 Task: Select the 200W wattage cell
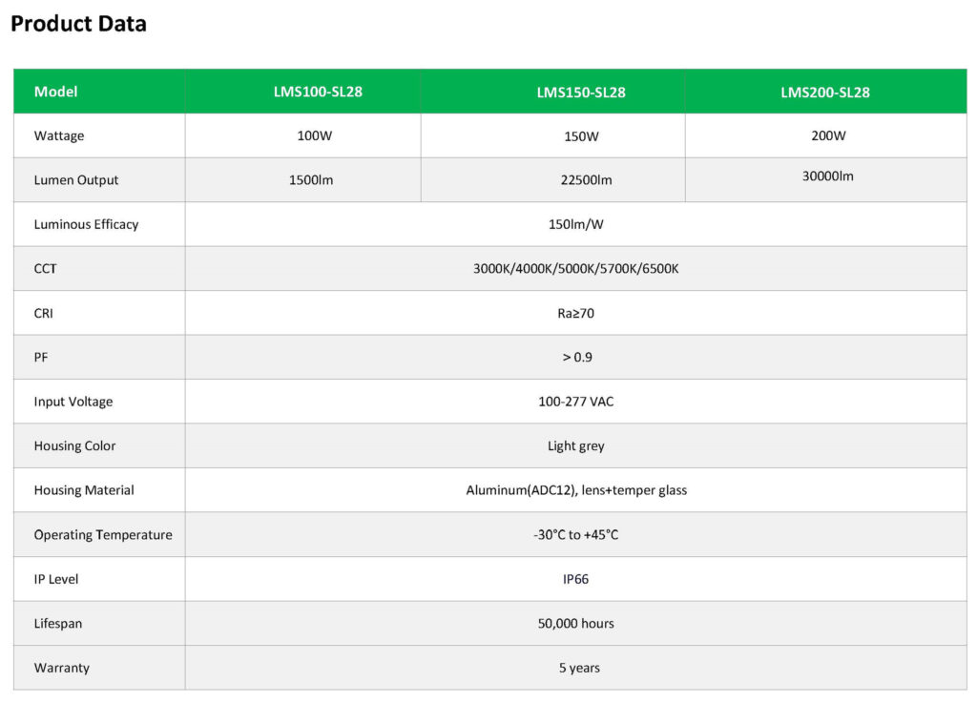tap(828, 135)
